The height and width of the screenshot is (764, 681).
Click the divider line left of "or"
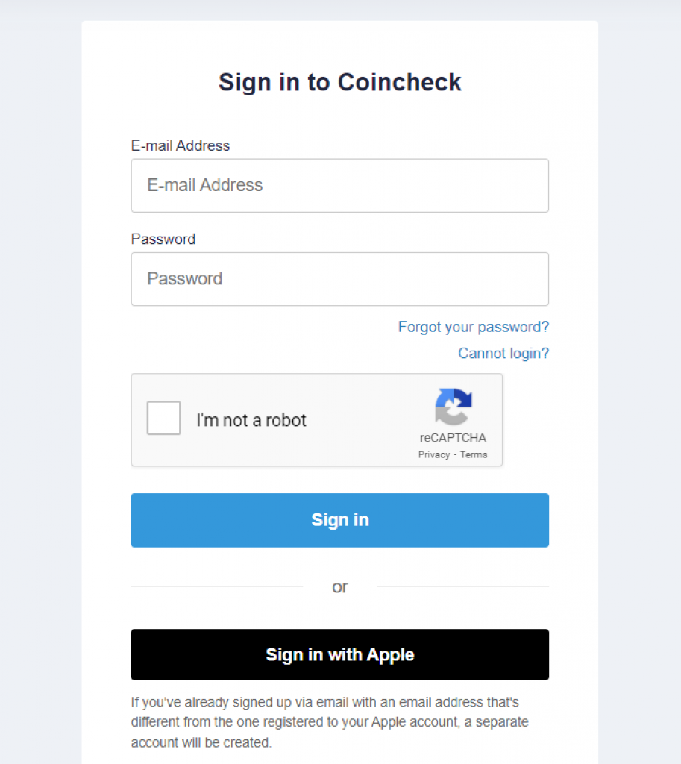[x=217, y=586]
